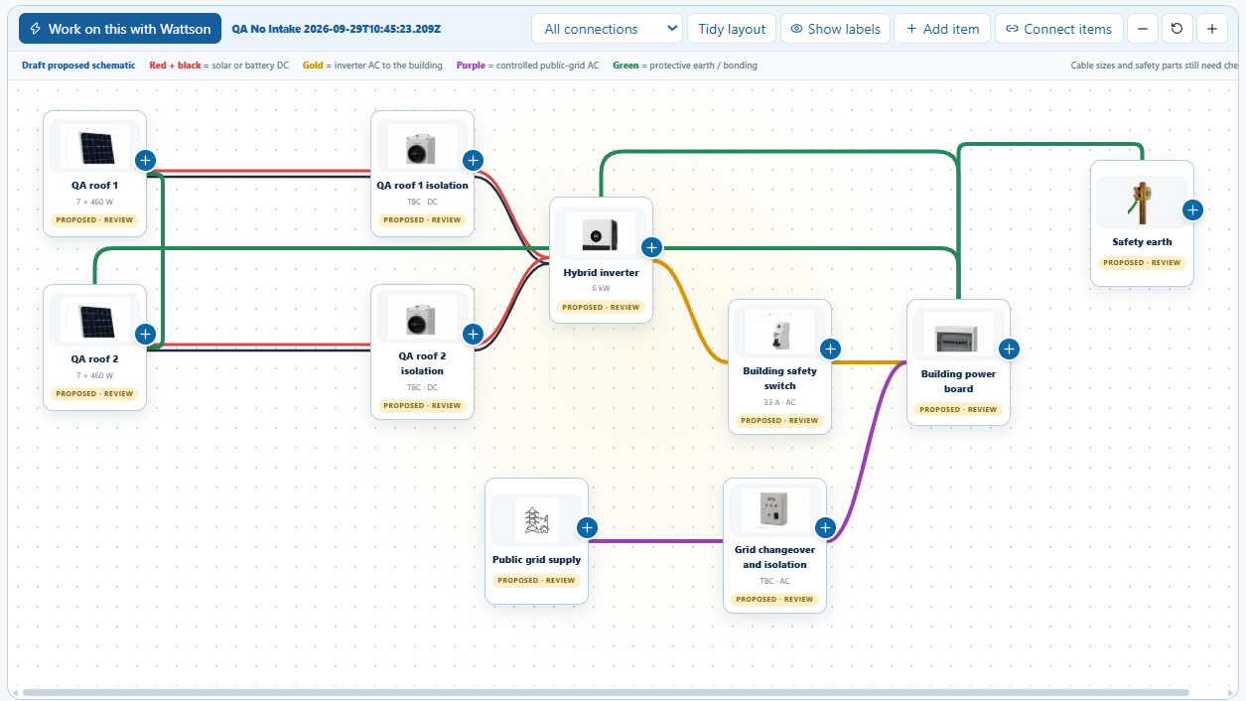This screenshot has width=1246, height=701.
Task: Click the Add item button
Action: pos(942,29)
